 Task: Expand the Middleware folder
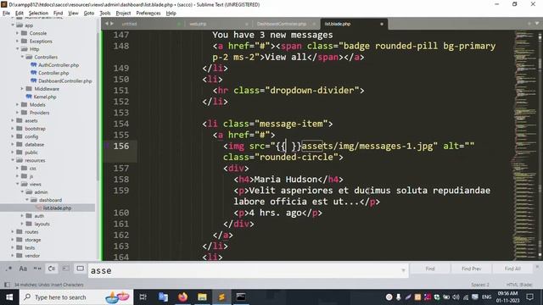[x=22, y=89]
